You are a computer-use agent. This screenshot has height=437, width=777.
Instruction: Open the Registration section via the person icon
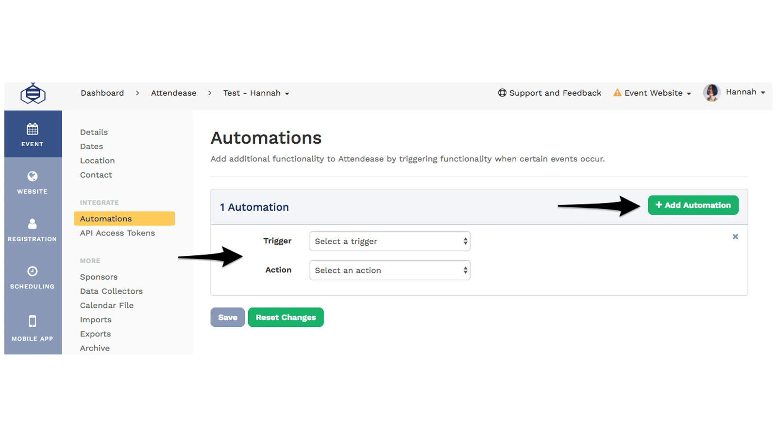click(32, 224)
